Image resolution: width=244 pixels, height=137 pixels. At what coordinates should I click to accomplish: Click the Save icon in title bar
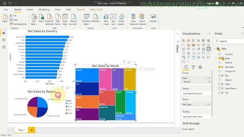[5, 3]
